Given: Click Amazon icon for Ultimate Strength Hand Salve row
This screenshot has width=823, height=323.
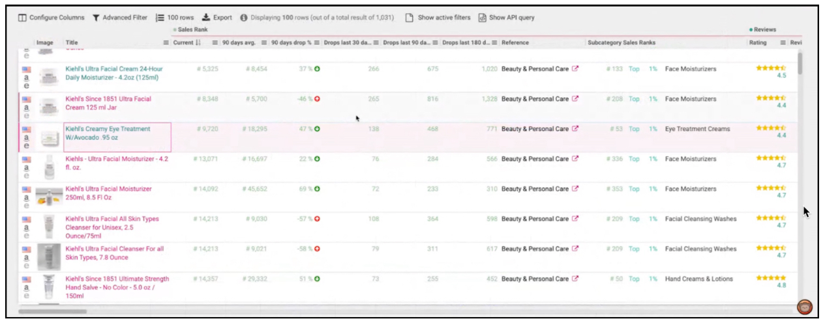Looking at the screenshot, I should [x=27, y=287].
